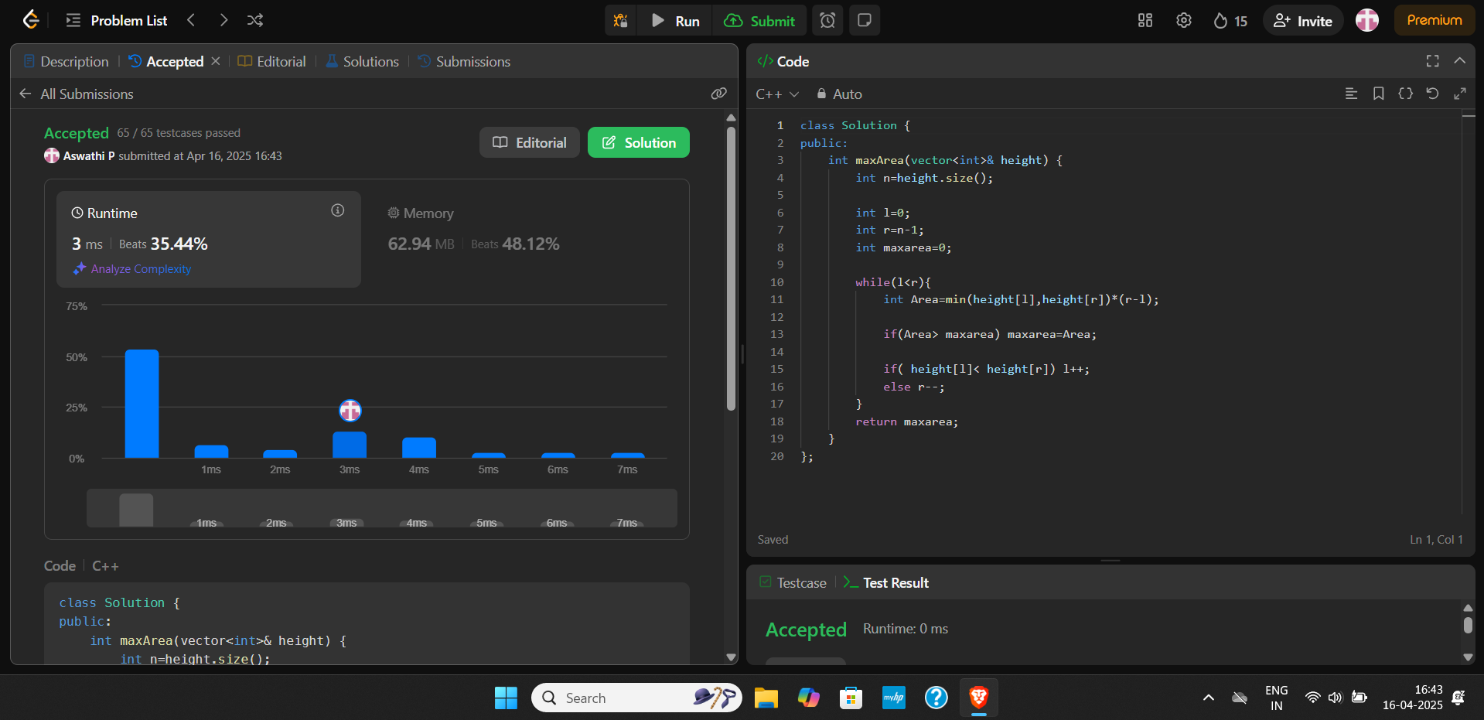Open the notes sticky icon
The width and height of the screenshot is (1484, 720).
pos(865,21)
